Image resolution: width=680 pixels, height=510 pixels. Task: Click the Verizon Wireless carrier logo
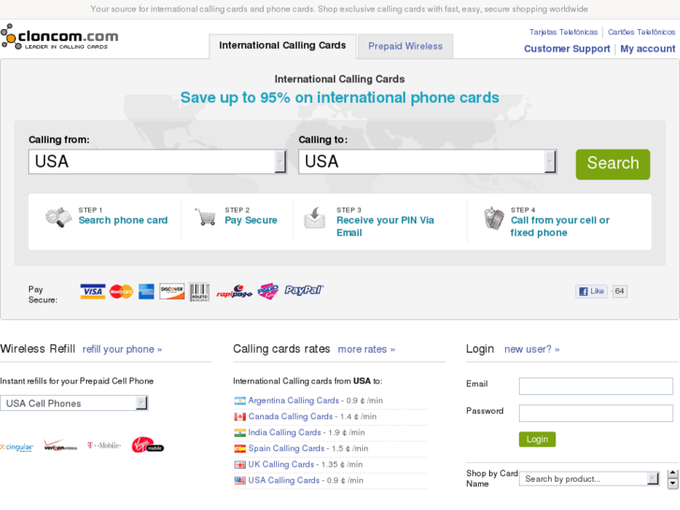(61, 445)
